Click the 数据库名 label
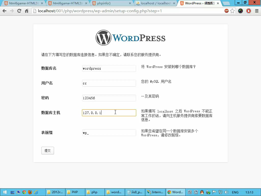The width and height of the screenshot is (261, 196). [x=49, y=68]
